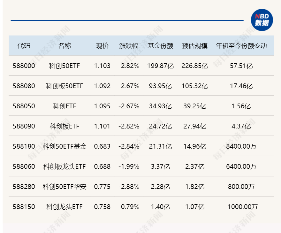Click the 年初至今份额变动 column header
Screen dimensions: 281x233
click(x=241, y=46)
